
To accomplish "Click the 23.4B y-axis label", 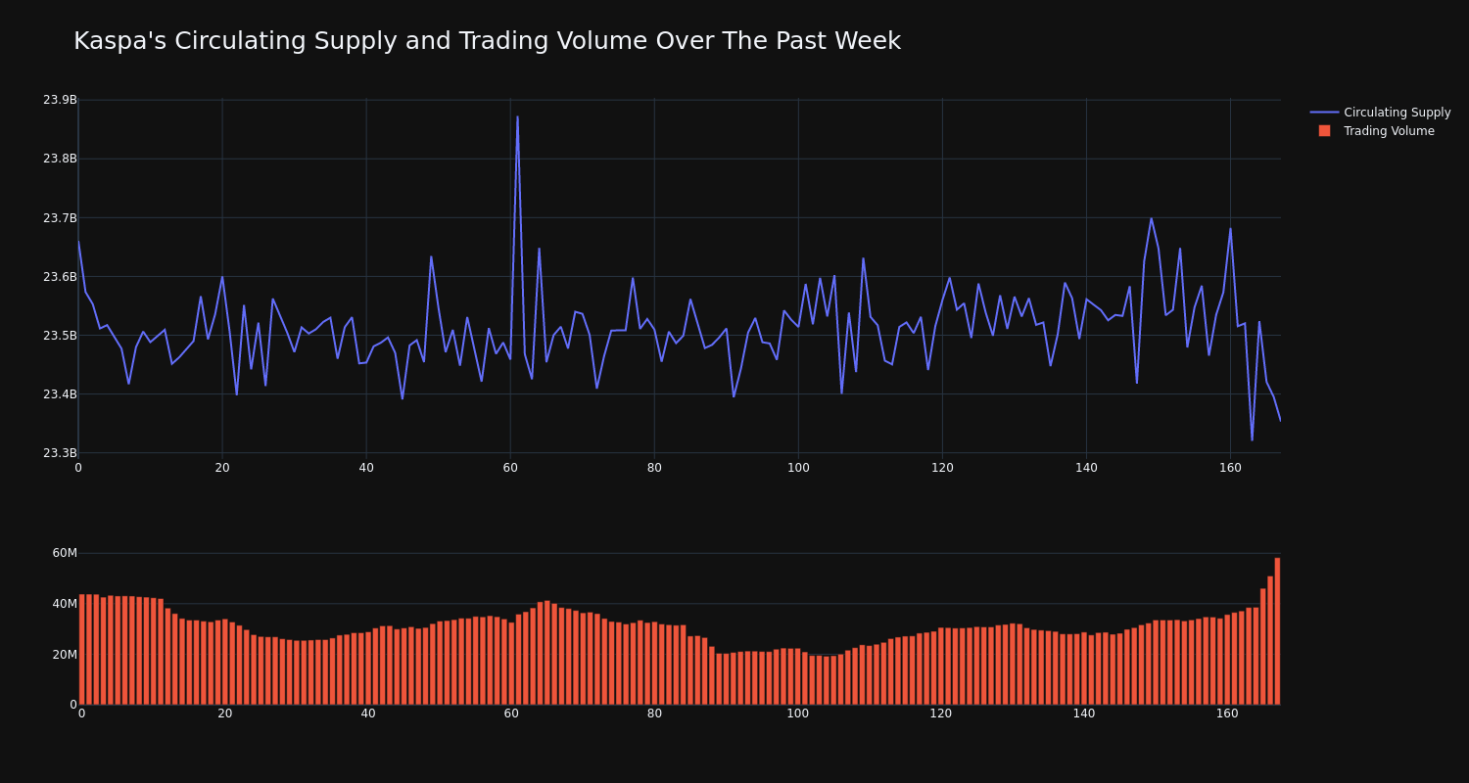I will tap(60, 393).
